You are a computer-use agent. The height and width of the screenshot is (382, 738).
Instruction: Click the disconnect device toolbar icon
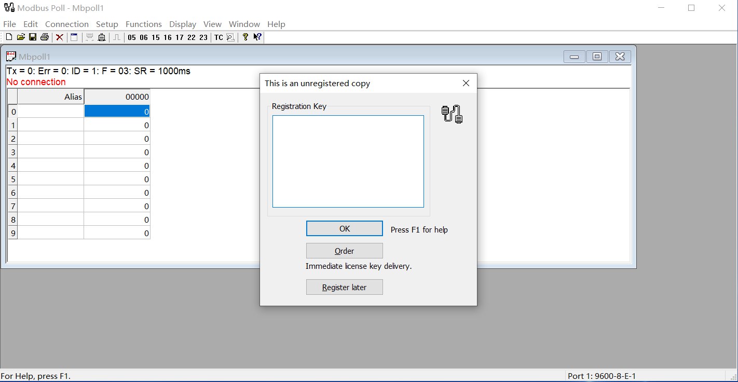[x=102, y=37]
